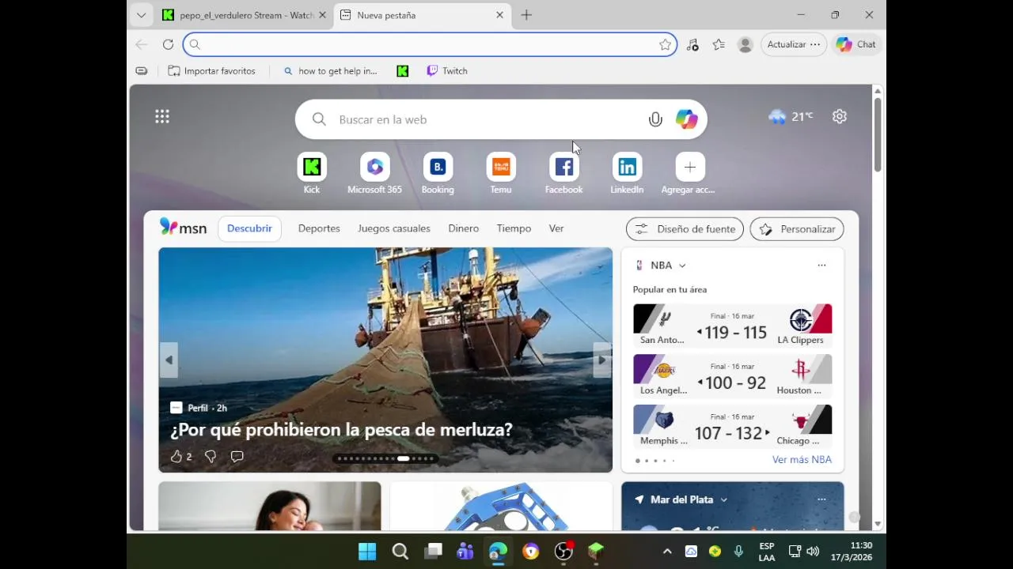Open NBA card more options menu

821,266
